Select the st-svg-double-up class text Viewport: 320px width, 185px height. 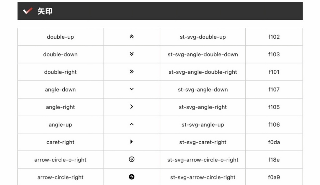pos(203,37)
